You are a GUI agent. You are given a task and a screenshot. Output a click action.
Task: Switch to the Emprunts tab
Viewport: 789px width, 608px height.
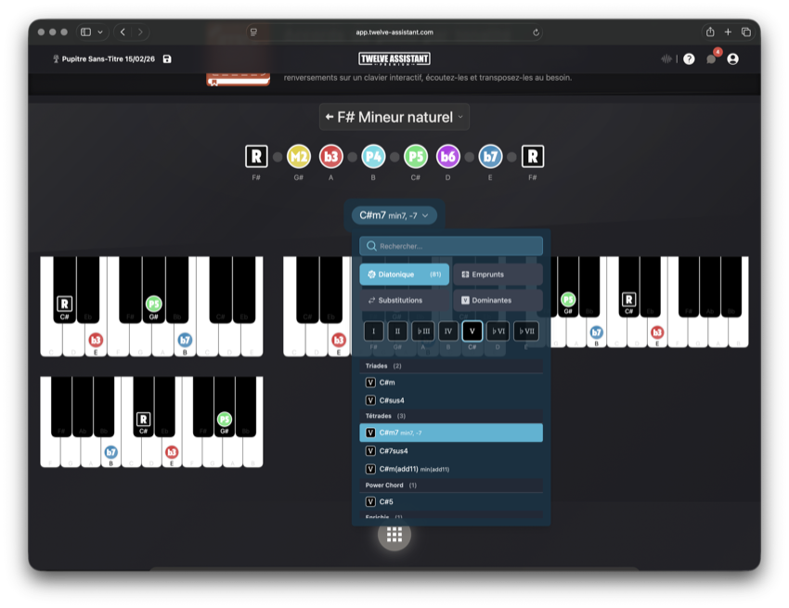(x=498, y=275)
